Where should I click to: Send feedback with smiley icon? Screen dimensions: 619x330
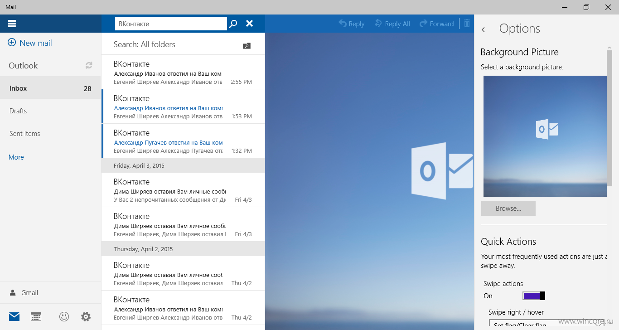click(x=64, y=316)
